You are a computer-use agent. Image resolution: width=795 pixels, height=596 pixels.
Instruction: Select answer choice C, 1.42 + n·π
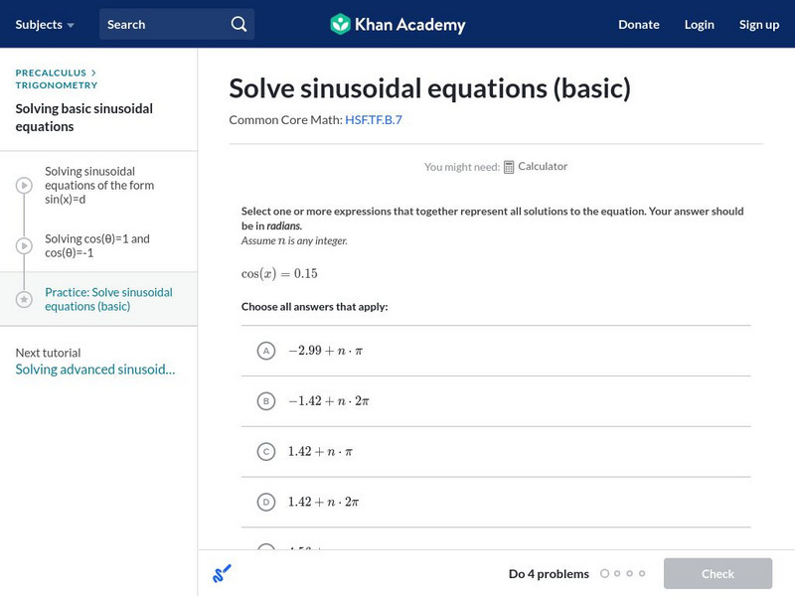(x=265, y=452)
